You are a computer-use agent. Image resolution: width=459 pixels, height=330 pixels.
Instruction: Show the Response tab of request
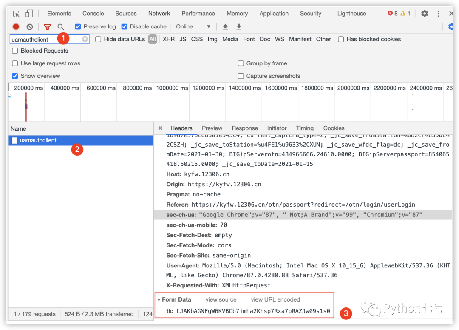click(x=245, y=128)
